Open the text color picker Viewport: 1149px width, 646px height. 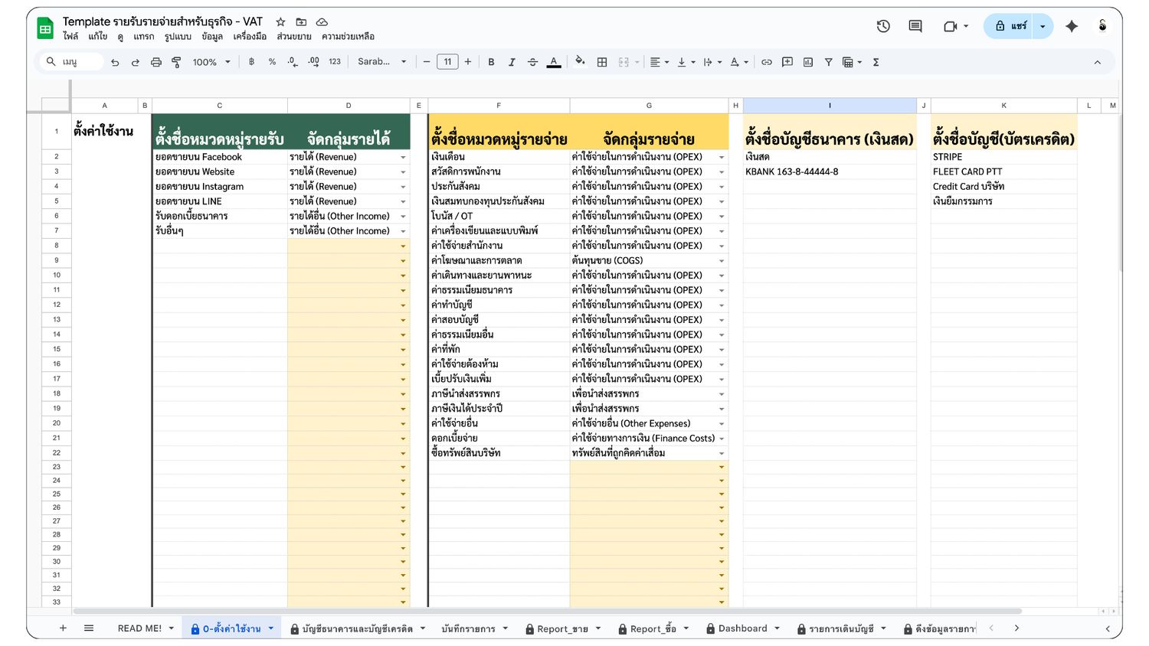click(553, 62)
